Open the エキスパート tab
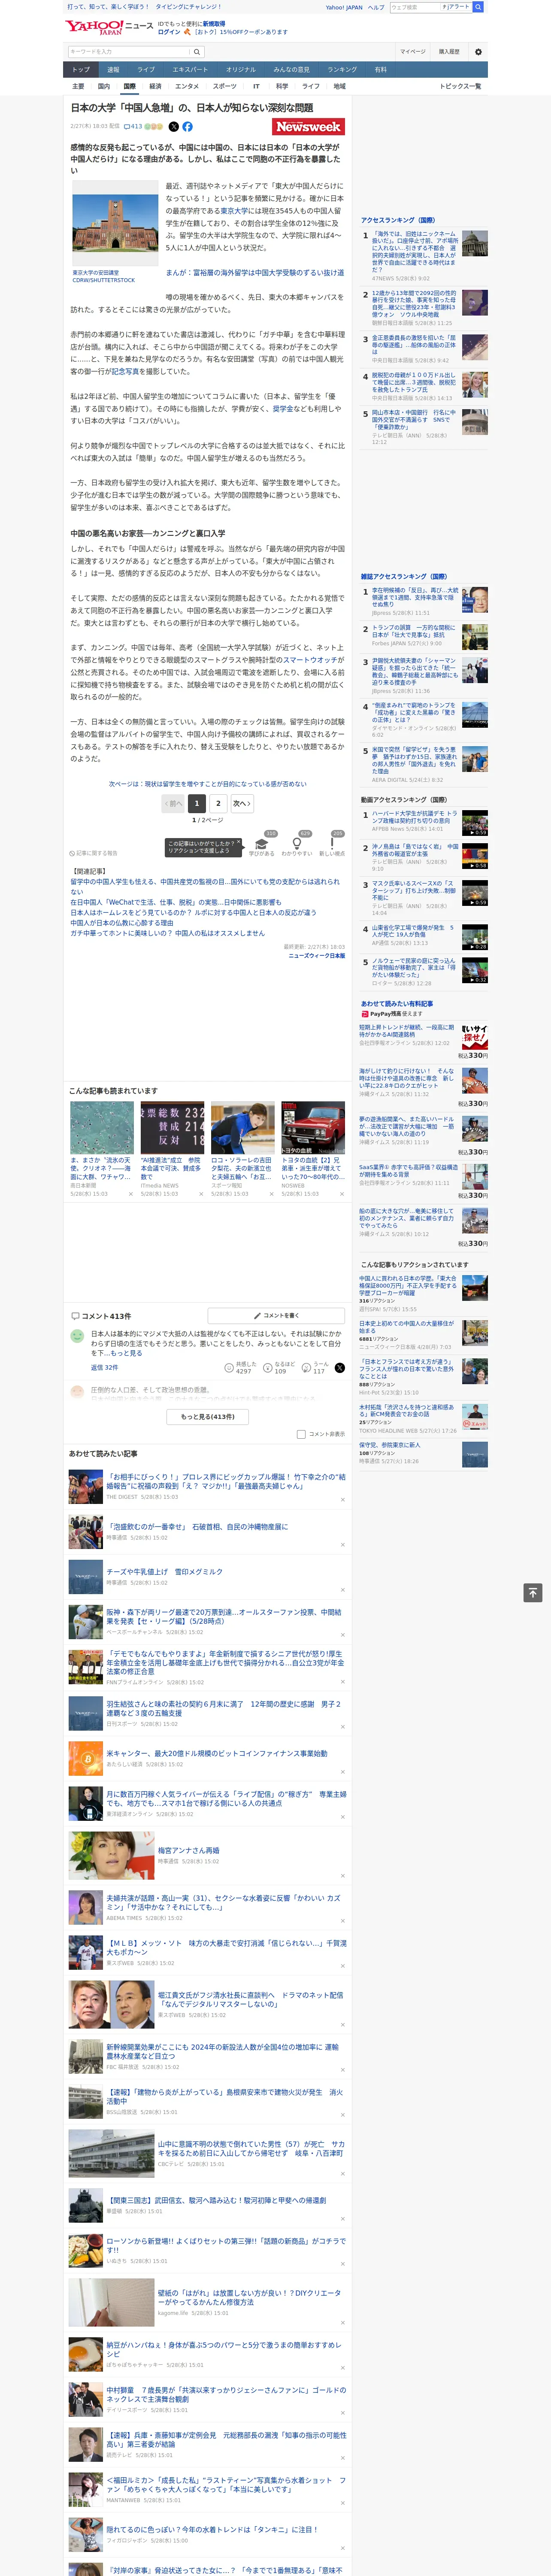The image size is (551, 2576). 190,69
